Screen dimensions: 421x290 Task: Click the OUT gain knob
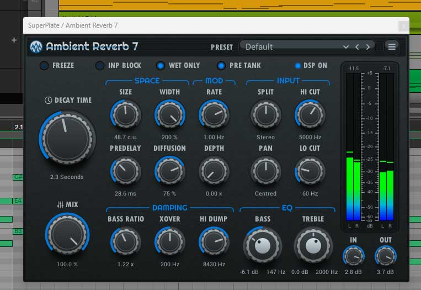(386, 256)
